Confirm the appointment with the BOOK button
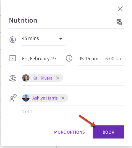The image size is (132, 148). click(x=108, y=132)
